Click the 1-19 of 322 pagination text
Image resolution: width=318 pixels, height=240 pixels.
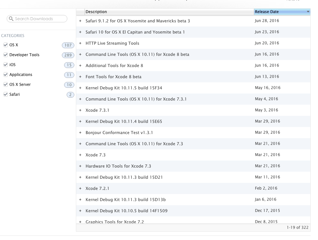(x=298, y=228)
